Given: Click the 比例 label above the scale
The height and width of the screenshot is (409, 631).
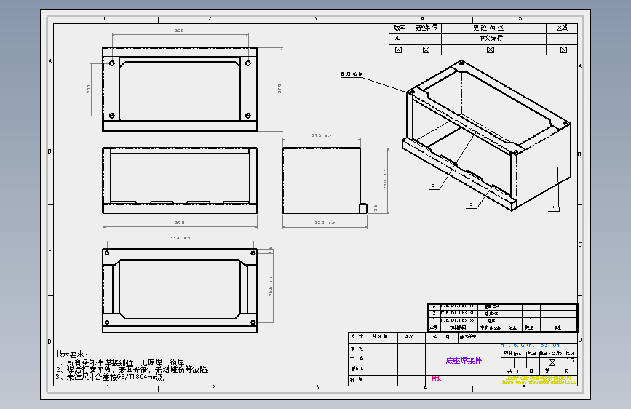Looking at the screenshot, I should click(x=571, y=354).
